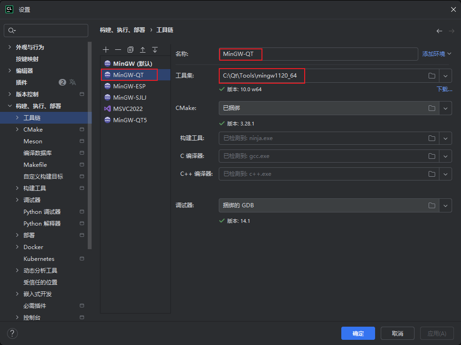Open the Docker settings section
This screenshot has width=461, height=345.
pyautogui.click(x=33, y=247)
